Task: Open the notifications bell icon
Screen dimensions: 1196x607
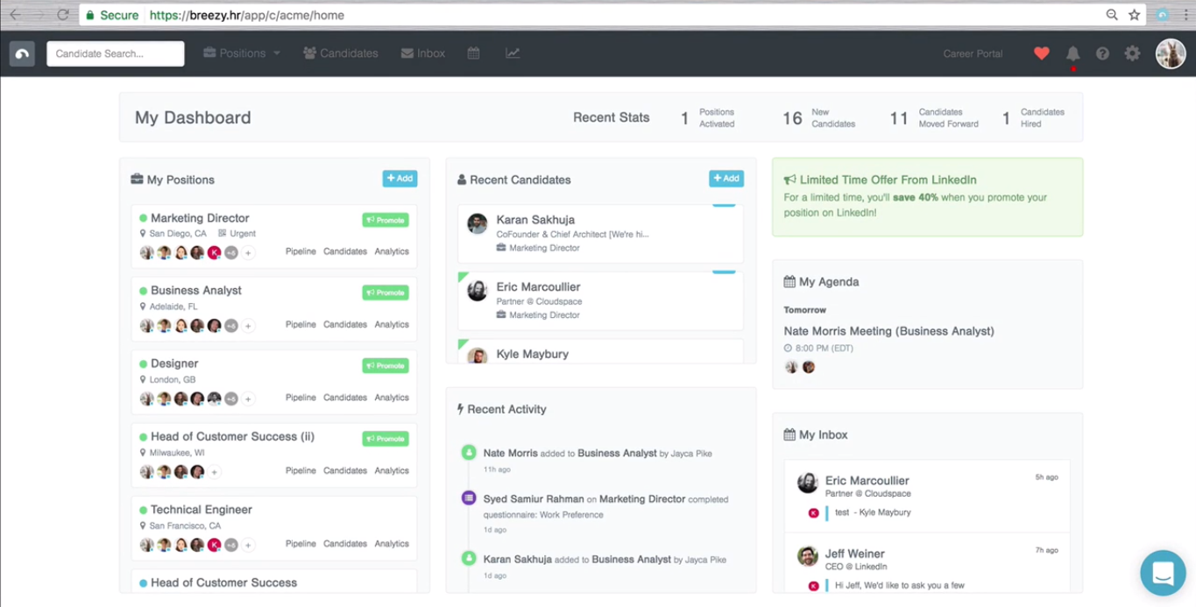Action: [x=1072, y=53]
